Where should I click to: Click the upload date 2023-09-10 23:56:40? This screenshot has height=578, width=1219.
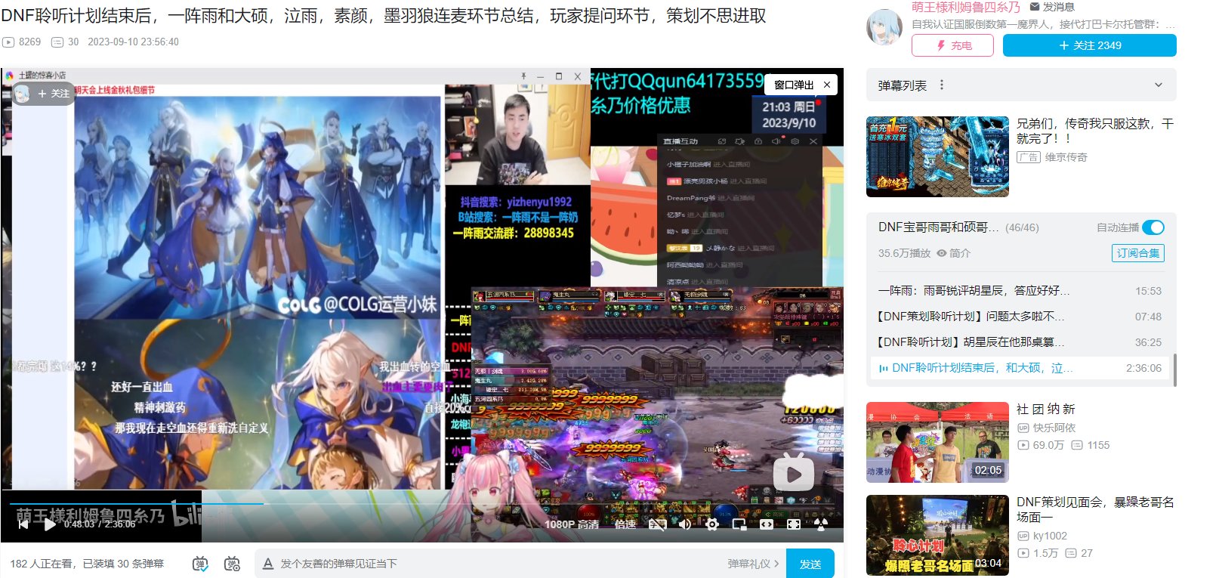coord(133,42)
